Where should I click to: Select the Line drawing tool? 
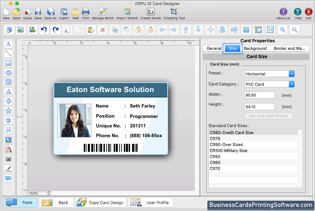9,54
